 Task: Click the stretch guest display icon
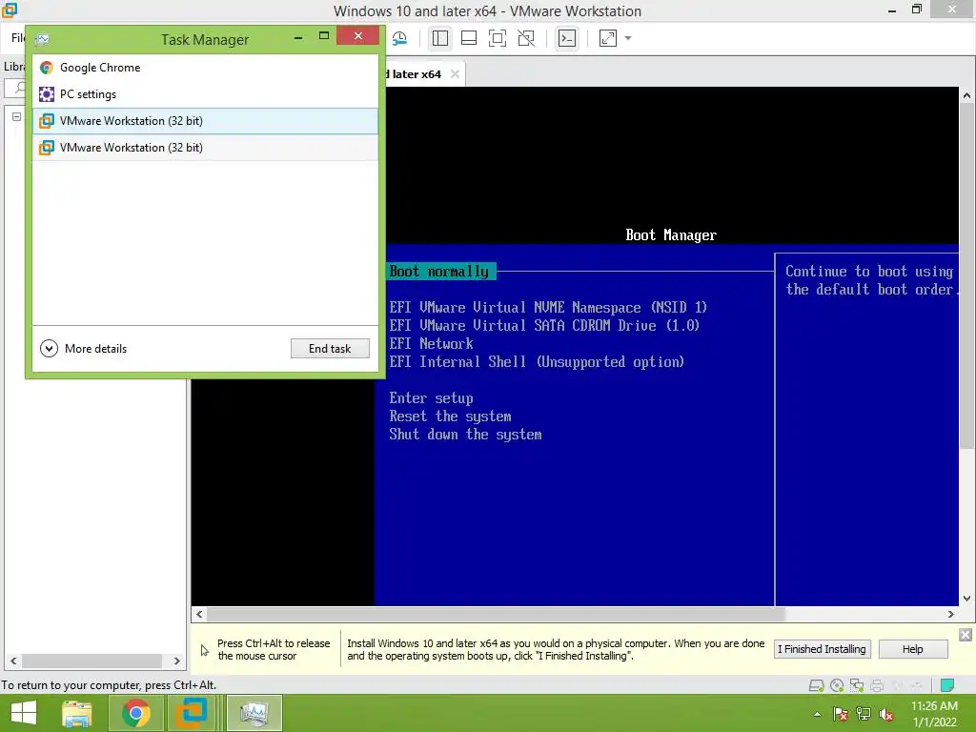[608, 38]
